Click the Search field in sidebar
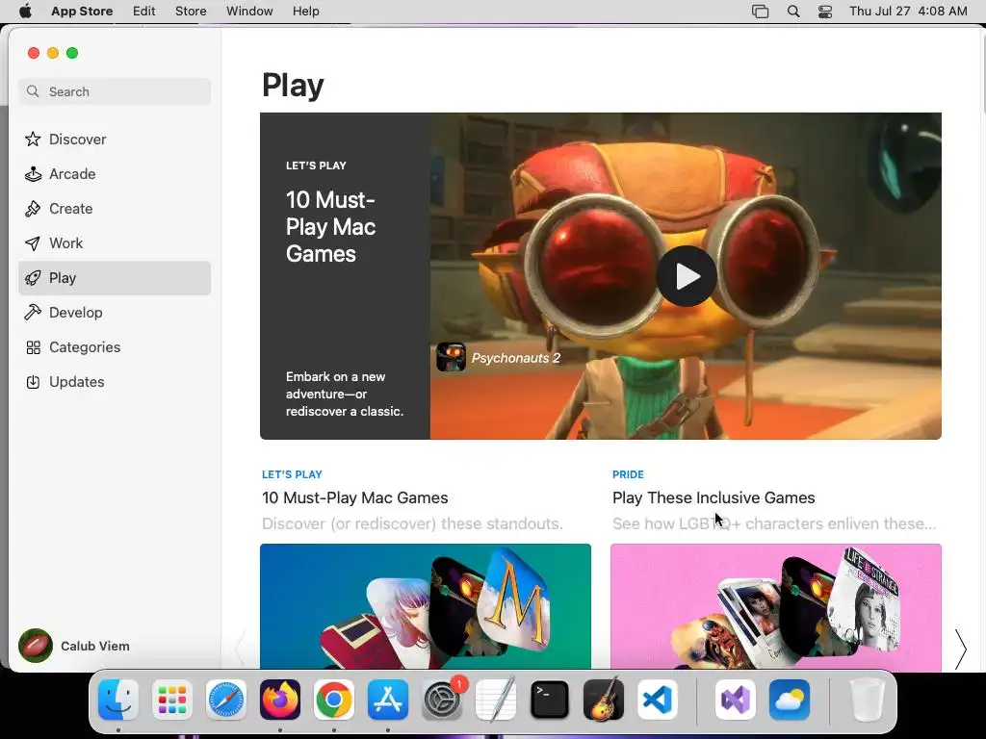The image size is (986, 739). coord(115,91)
